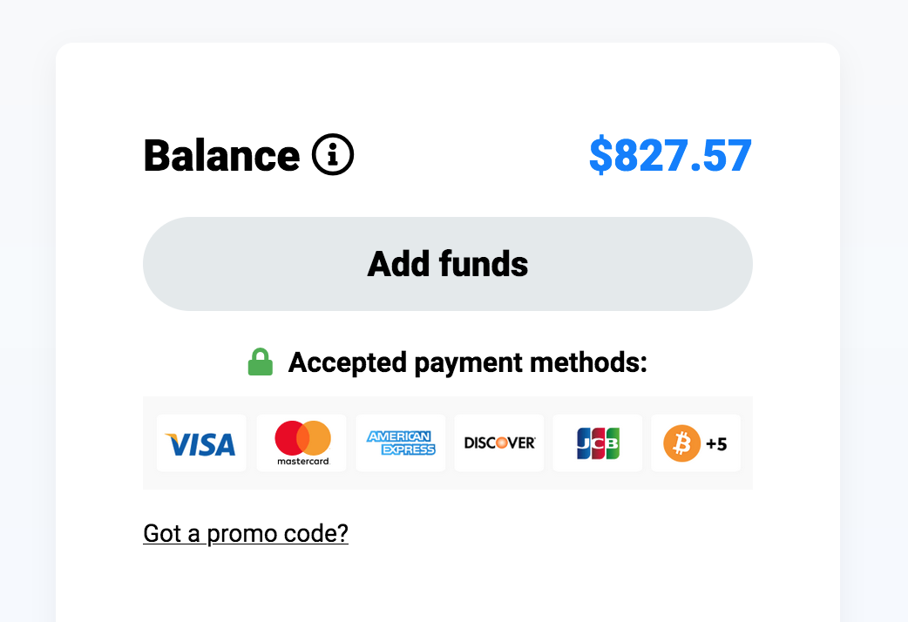
Task: Expand the +5 additional payment methods
Action: [718, 443]
